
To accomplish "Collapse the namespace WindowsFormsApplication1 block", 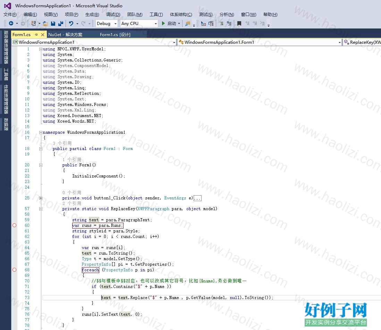I will pyautogui.click(x=41, y=132).
